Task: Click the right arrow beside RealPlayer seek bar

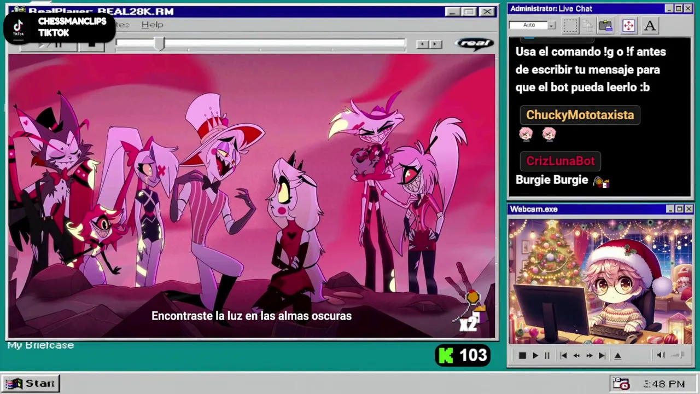Action: click(436, 44)
